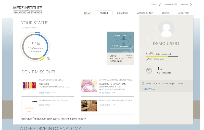Open the About Us tab
Viewport: 204px width, 130px height.
click(x=184, y=13)
